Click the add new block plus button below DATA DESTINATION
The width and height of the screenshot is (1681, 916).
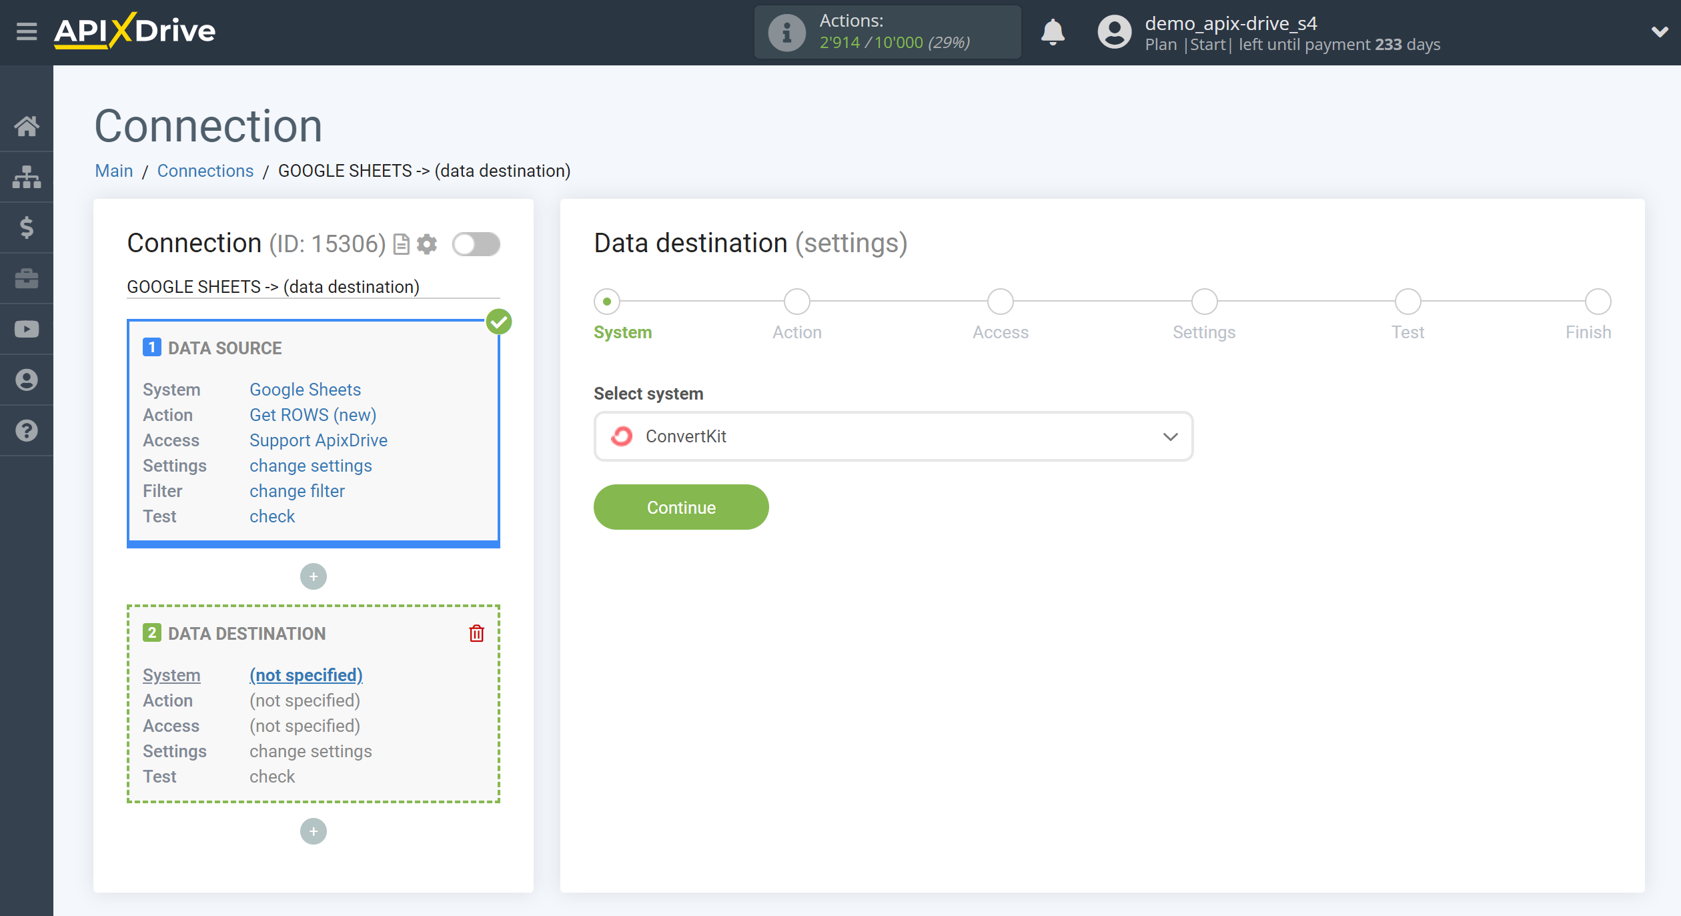[x=314, y=831]
